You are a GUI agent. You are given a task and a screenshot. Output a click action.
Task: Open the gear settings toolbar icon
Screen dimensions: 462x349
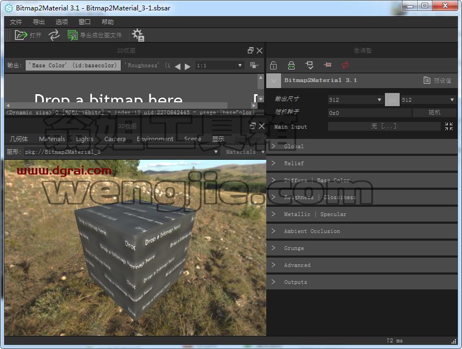[138, 35]
